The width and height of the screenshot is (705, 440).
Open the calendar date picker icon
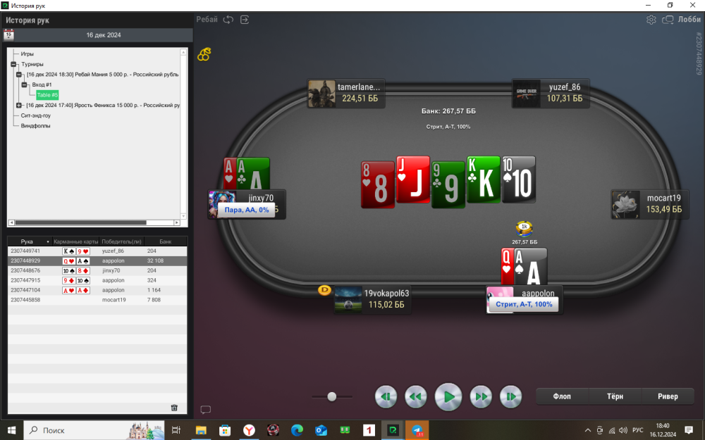click(9, 34)
